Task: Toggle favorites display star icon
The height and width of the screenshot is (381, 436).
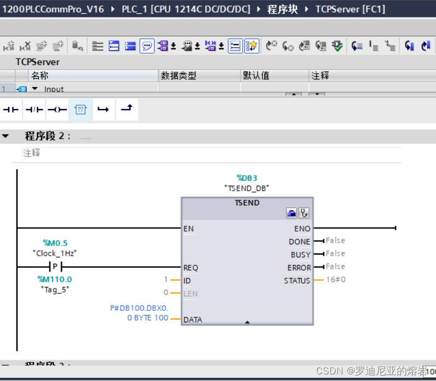Action: coord(251,46)
